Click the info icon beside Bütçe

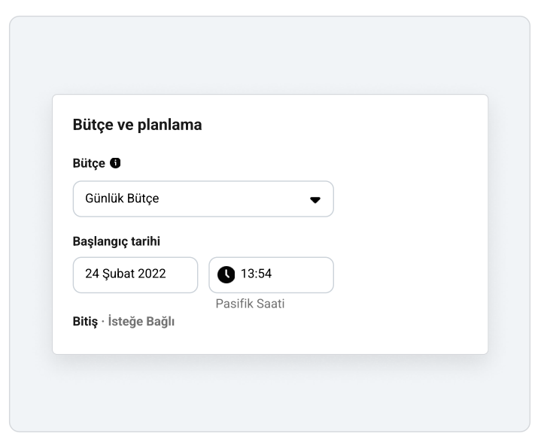tap(115, 163)
